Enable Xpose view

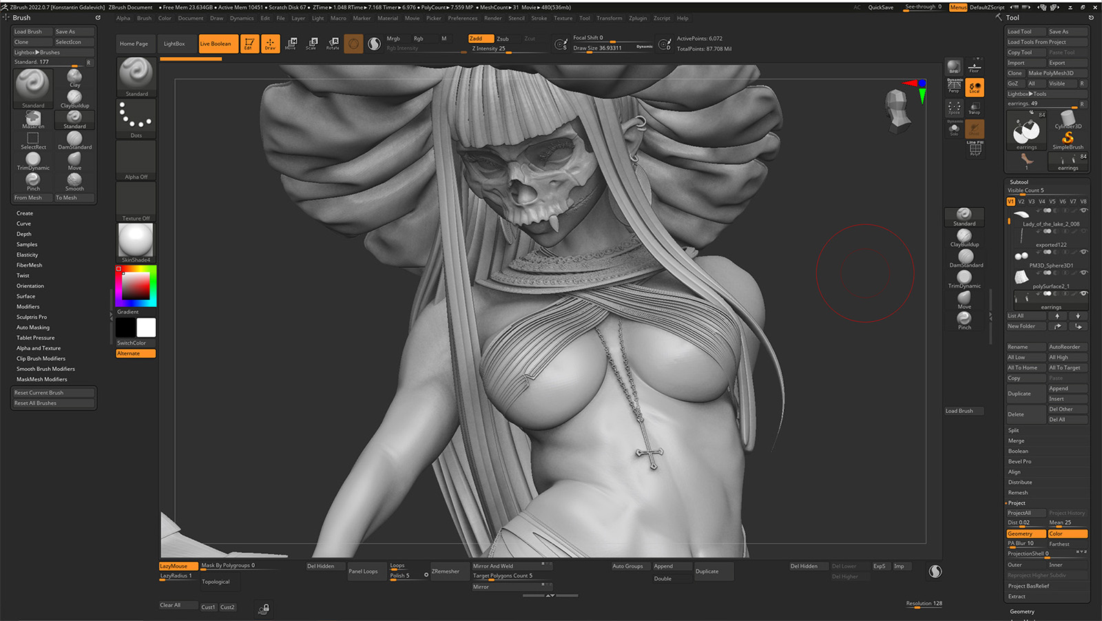(954, 108)
